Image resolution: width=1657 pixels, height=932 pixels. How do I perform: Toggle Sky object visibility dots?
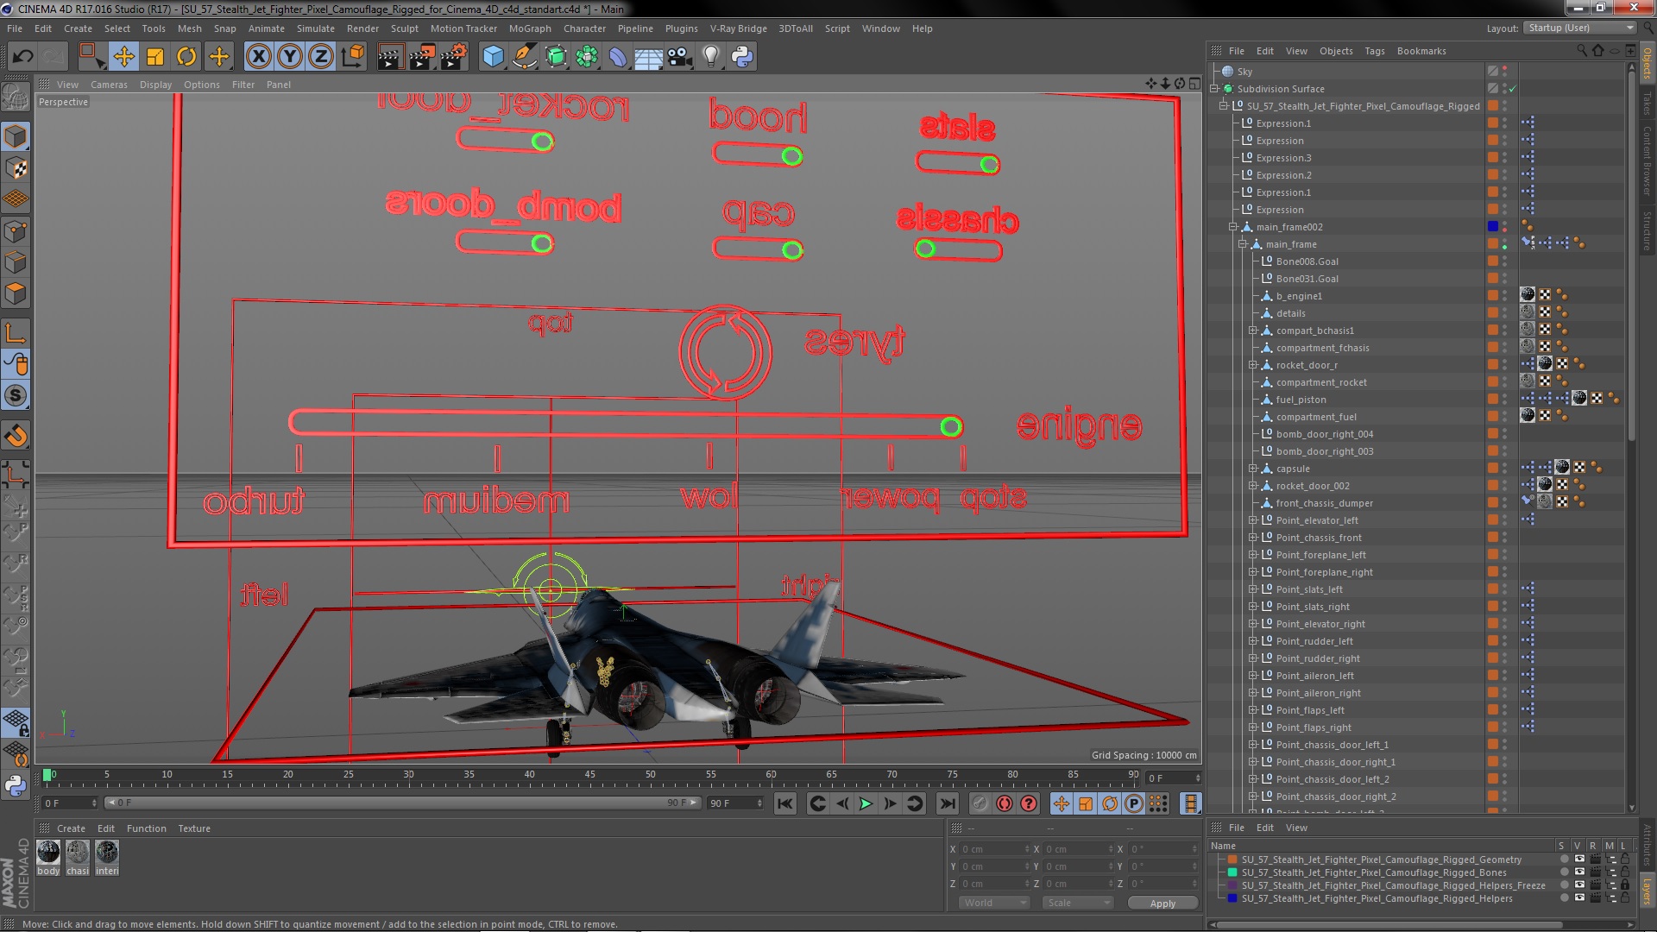click(1505, 72)
